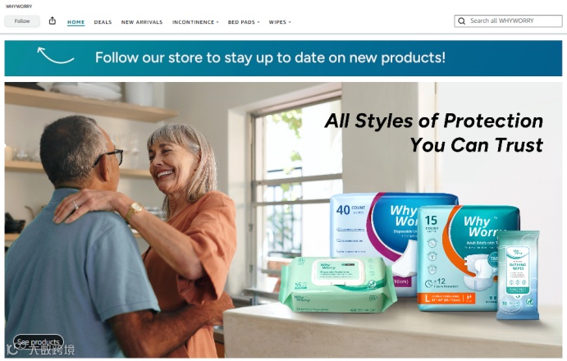567x361 pixels.
Task: Click the curved arrow in the teal banner
Action: [55, 55]
